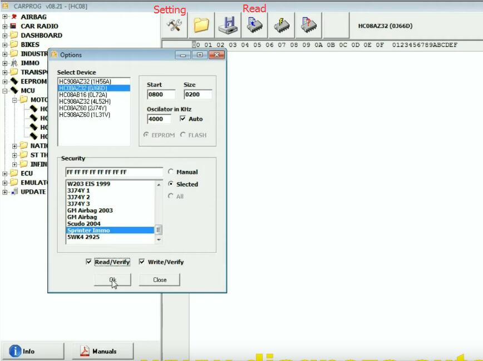
Task: Expand the CAR RADIO tree node
Action: click(5, 26)
